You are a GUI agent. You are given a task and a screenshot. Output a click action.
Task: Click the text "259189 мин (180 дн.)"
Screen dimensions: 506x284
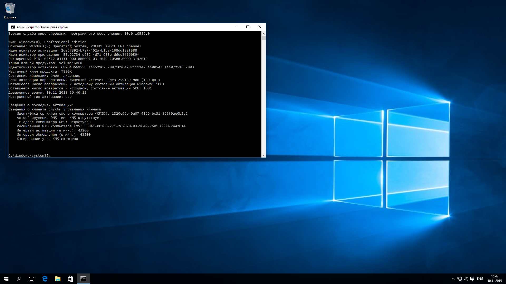coord(139,80)
